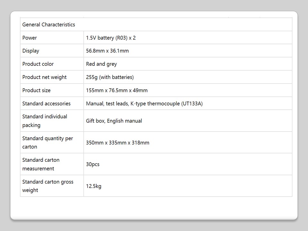
Task: Select the Standard carton measurement label
Action: (41, 164)
